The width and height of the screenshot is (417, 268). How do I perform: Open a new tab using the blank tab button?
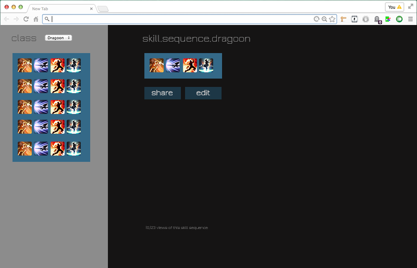tap(103, 9)
